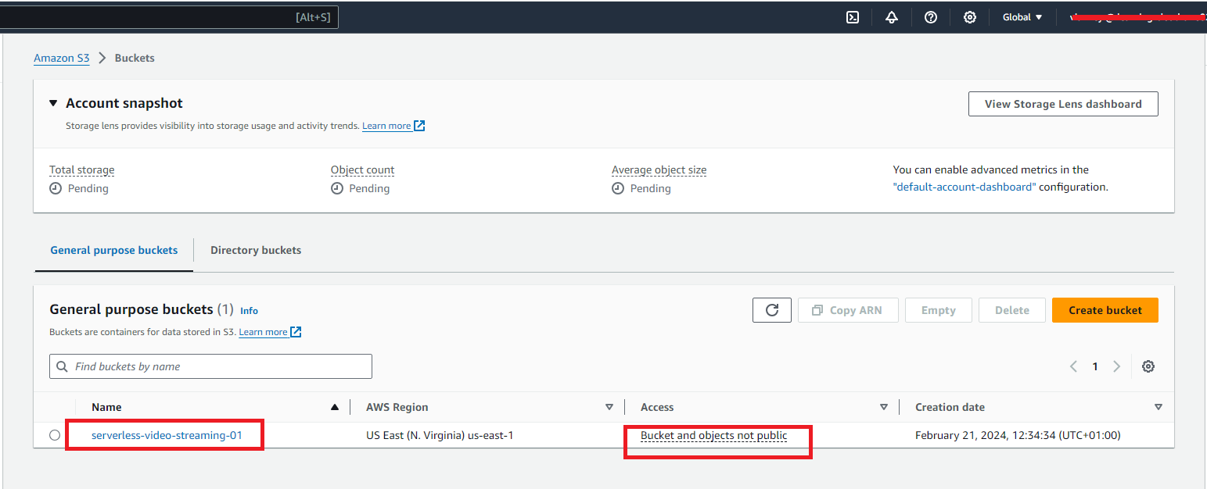Image resolution: width=1207 pixels, height=489 pixels.
Task: Click the Delete button
Action: [1012, 310]
